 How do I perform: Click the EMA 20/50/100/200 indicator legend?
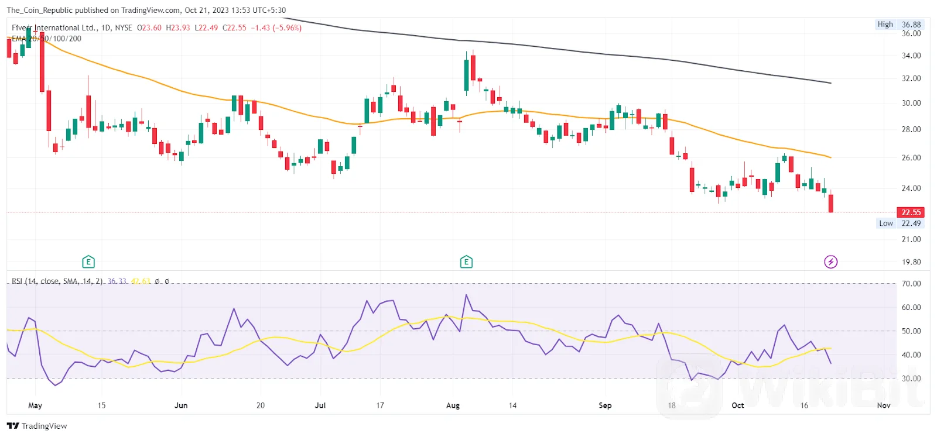pyautogui.click(x=47, y=39)
